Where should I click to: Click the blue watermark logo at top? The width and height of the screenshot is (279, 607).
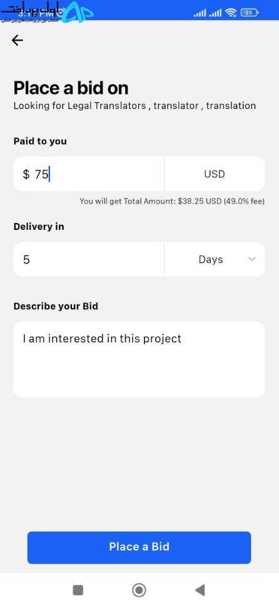pos(79,13)
